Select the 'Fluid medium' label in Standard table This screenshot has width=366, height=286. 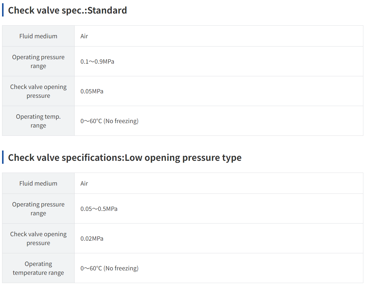[x=38, y=36]
